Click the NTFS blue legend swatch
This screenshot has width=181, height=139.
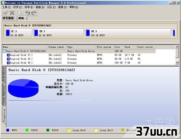click(x=8, y=130)
